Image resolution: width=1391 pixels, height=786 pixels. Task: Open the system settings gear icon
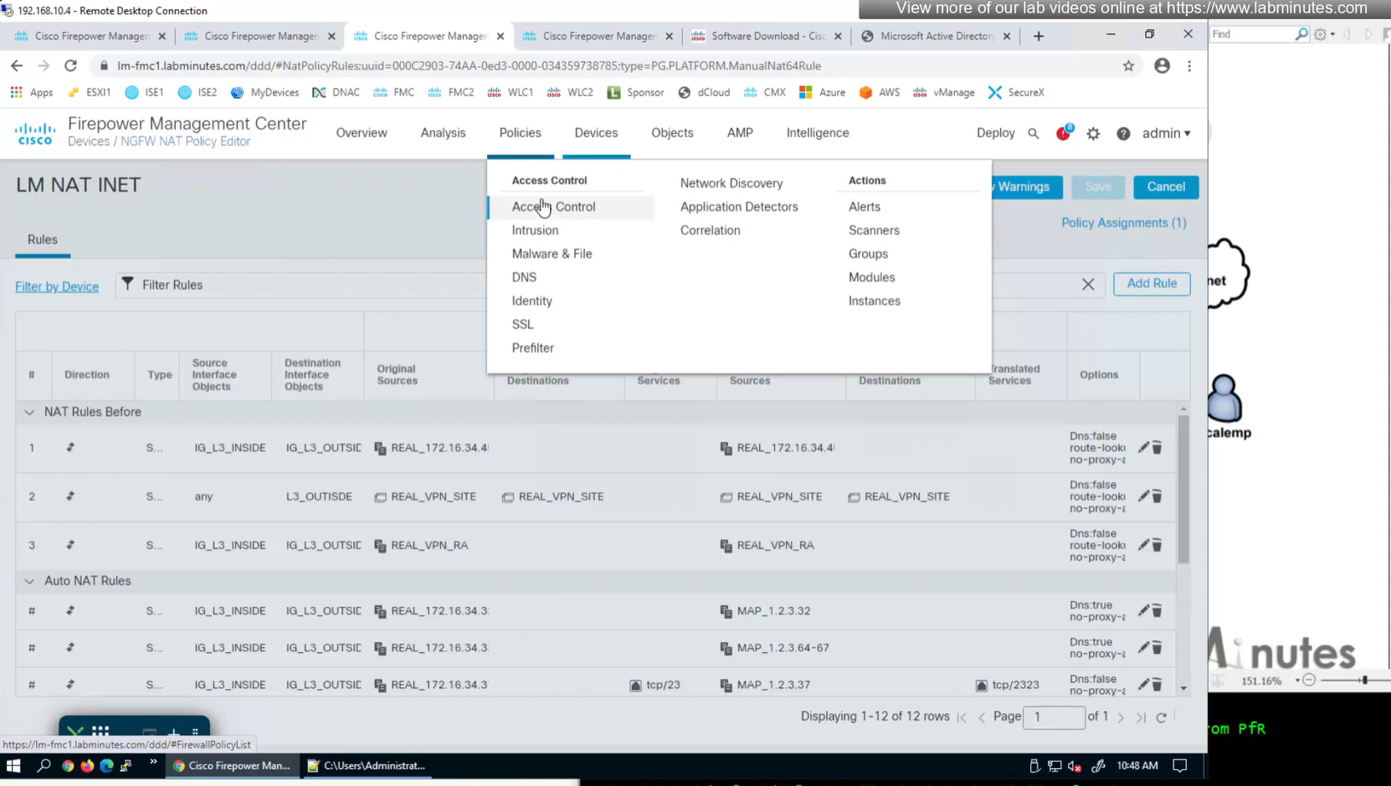[x=1093, y=134]
